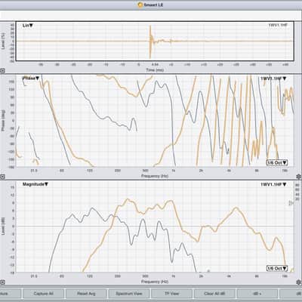Screen dimensions: 302x302
Task: Click the Reset Avg button
Action: (x=86, y=294)
